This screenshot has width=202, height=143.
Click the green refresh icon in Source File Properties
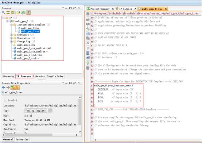(x=13, y=88)
